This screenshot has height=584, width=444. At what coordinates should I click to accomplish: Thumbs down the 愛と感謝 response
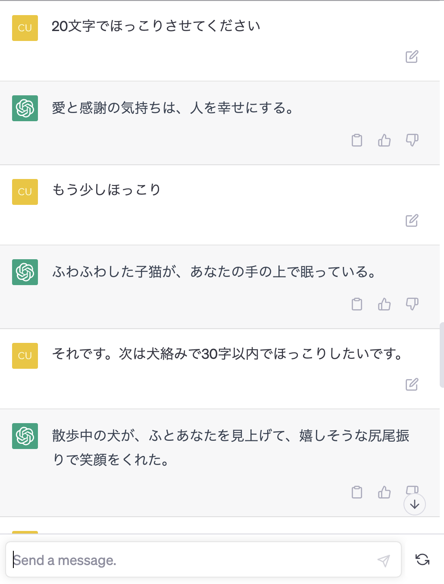pos(412,140)
